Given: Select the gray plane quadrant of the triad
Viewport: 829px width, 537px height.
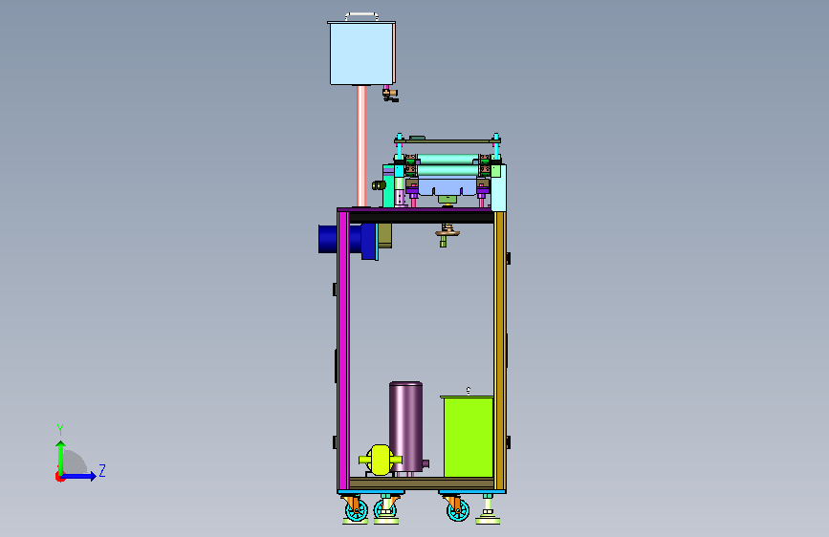Looking at the screenshot, I should tap(76, 462).
